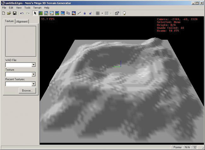Select the Pointer arrow tool

click(x=35, y=13)
